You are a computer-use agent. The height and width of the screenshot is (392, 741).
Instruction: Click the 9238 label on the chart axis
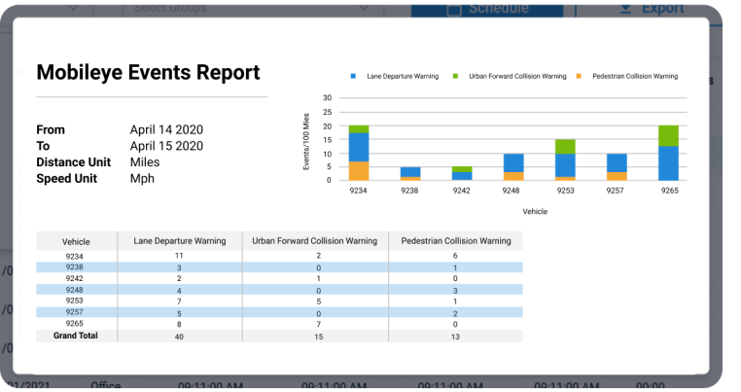point(409,191)
